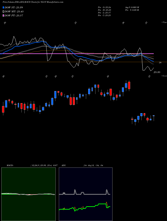Select the chart title mentioning MunafaSutra.com

[x=33, y=2]
